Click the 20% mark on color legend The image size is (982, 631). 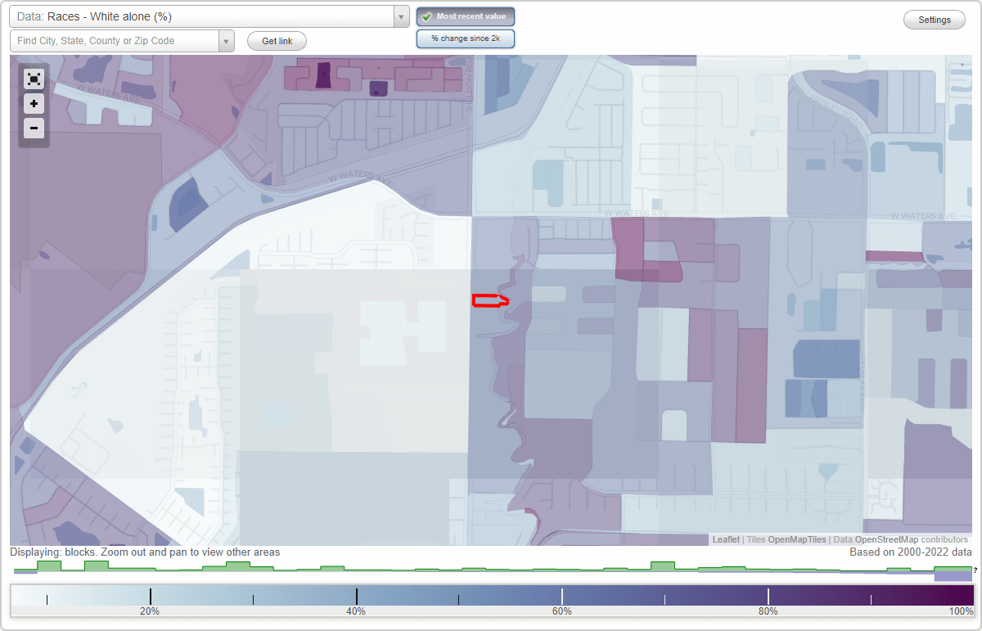[150, 611]
